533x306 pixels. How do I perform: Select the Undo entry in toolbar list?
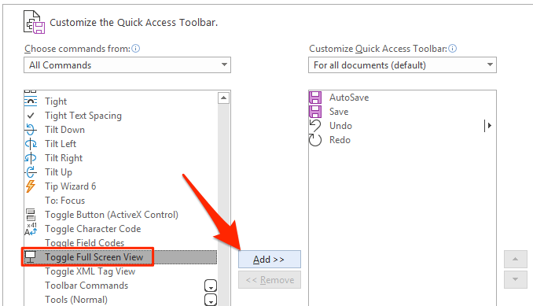pos(340,126)
